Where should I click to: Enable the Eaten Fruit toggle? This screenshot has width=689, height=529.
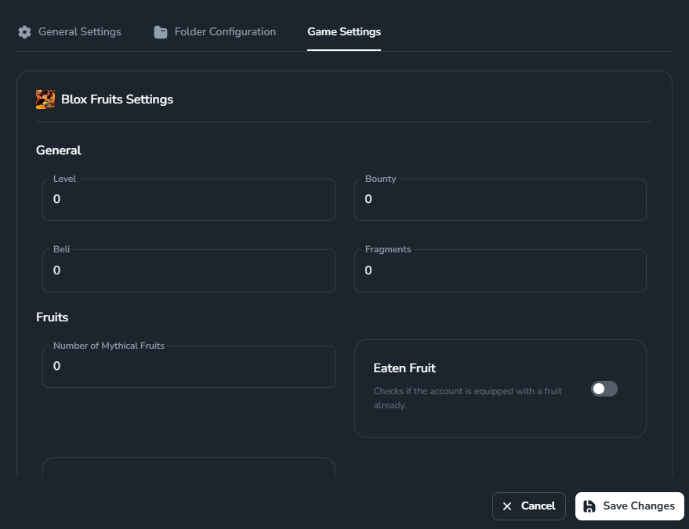(604, 389)
